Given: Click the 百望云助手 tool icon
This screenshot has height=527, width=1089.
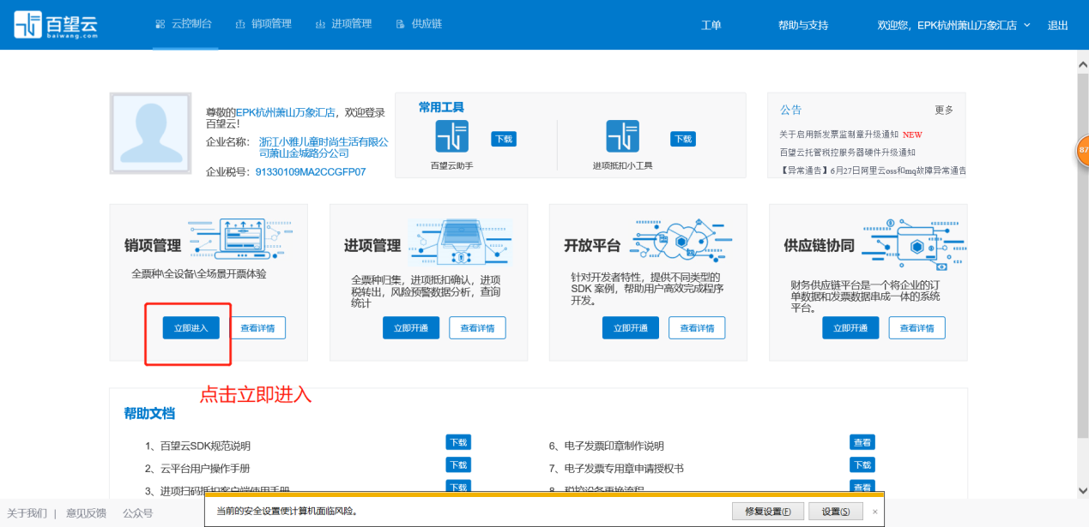Looking at the screenshot, I should click(451, 136).
